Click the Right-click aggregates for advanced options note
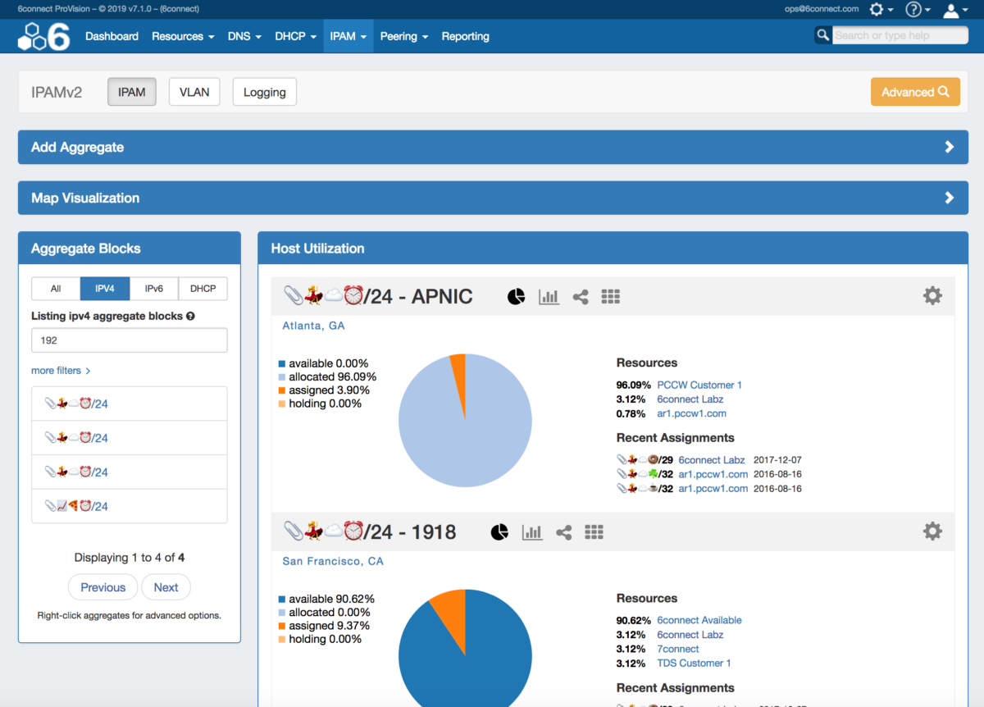The image size is (984, 707). click(130, 615)
